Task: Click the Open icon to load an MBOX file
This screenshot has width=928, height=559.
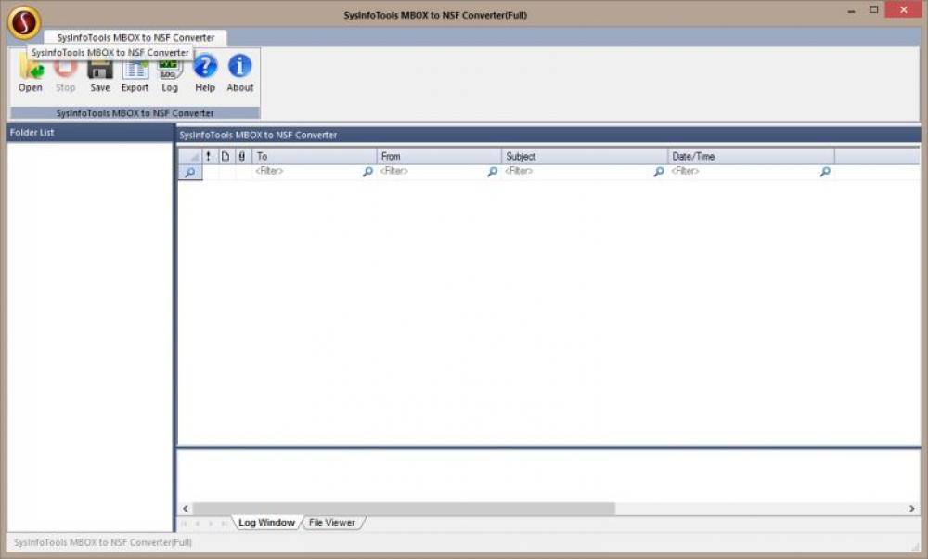Action: coord(29,74)
